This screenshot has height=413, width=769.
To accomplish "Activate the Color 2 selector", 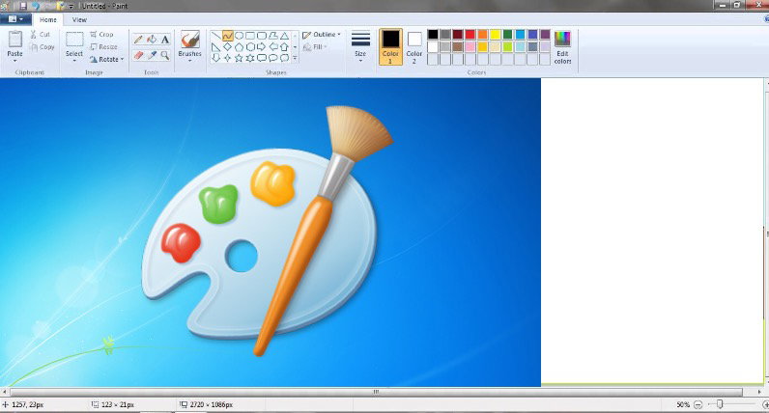I will click(x=414, y=47).
